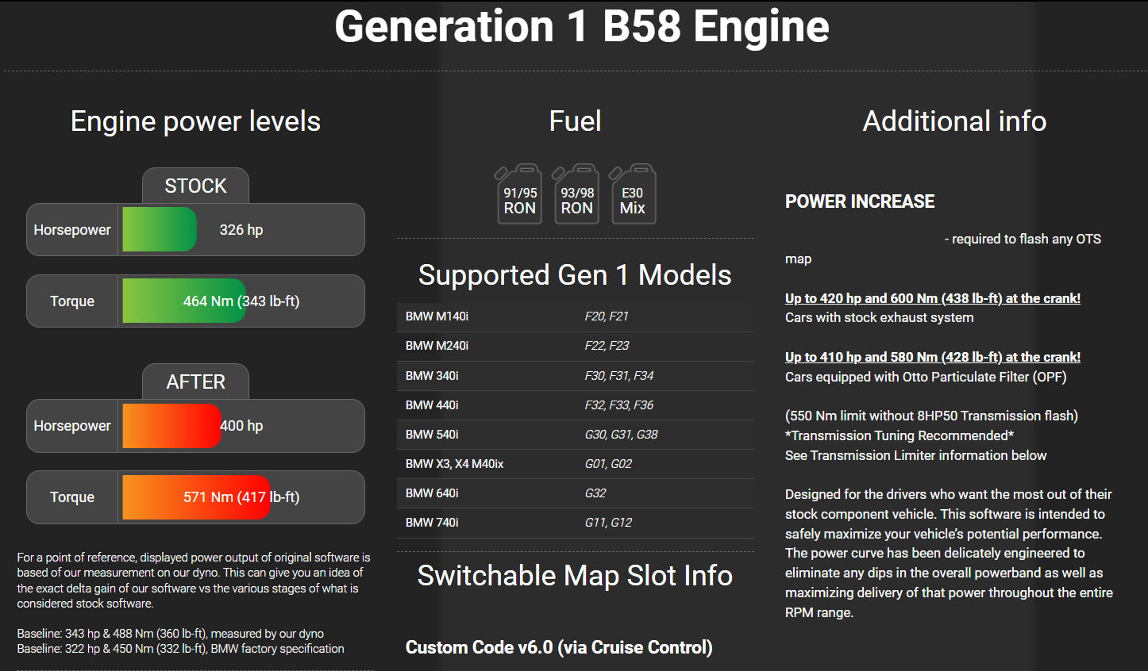Click the BMW 740i model row
Viewport: 1148px width, 671px height.
pyautogui.click(x=575, y=523)
